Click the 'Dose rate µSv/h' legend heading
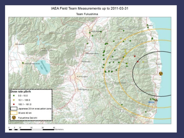 pos(21,92)
